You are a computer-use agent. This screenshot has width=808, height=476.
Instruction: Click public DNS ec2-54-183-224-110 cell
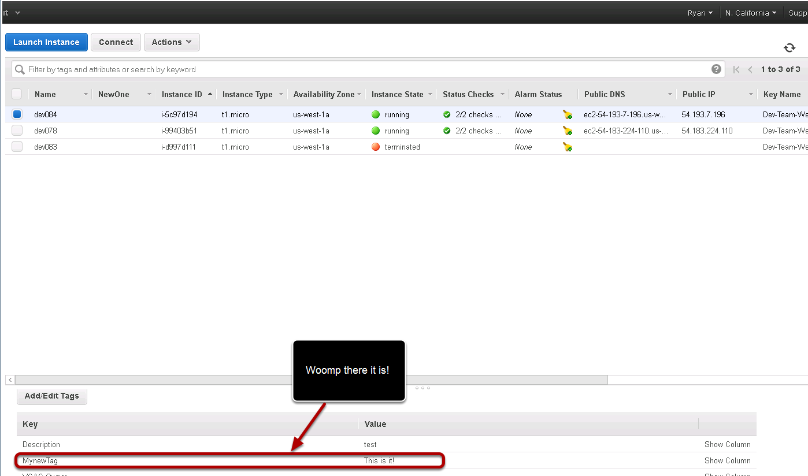point(626,131)
